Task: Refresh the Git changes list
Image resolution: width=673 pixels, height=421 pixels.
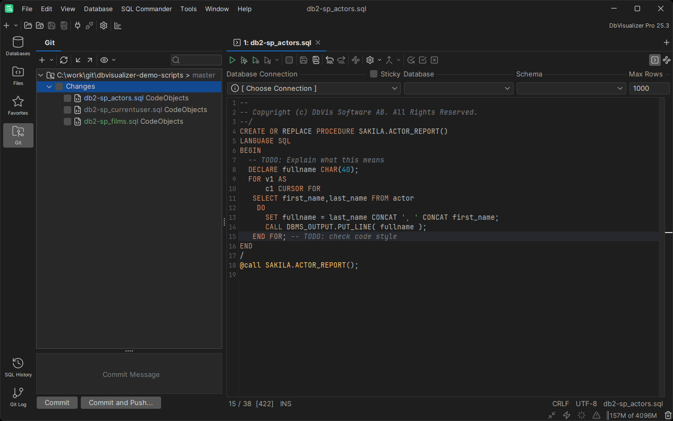Action: [64, 60]
